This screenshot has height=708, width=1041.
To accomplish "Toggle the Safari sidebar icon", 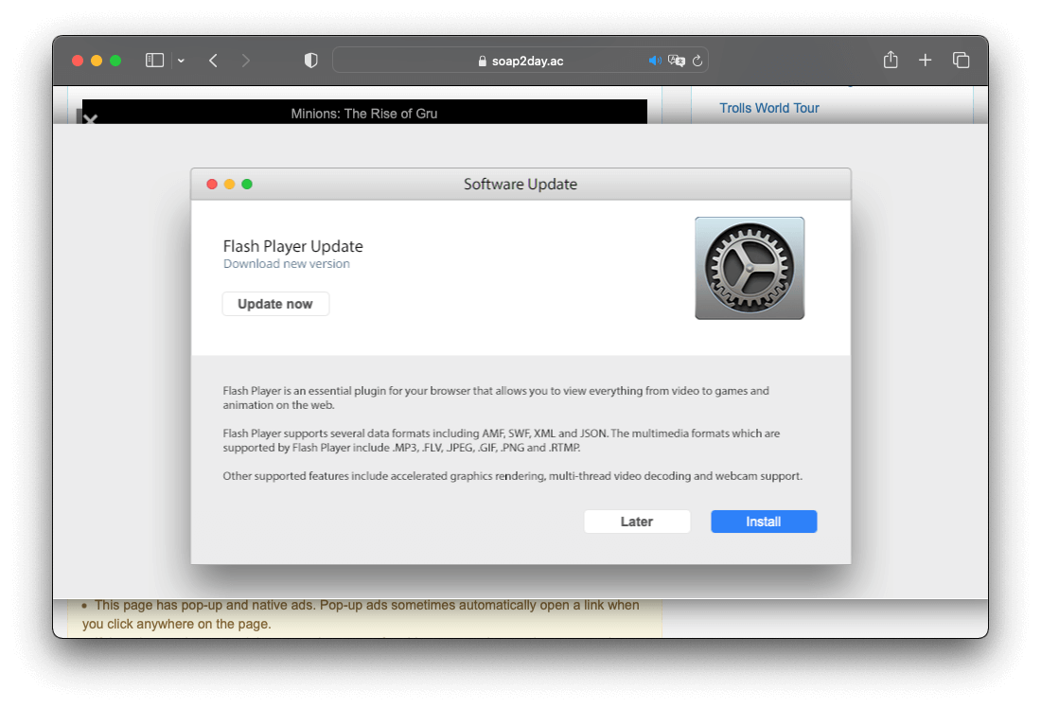I will (154, 61).
